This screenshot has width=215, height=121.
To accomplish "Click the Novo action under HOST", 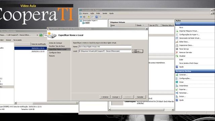I will (x=181, y=28).
